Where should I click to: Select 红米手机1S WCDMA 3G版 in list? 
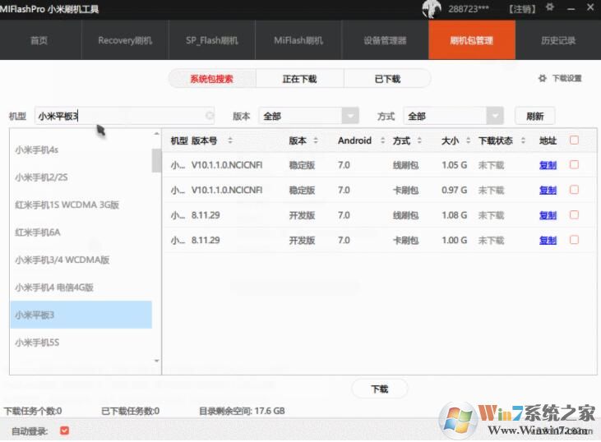81,205
